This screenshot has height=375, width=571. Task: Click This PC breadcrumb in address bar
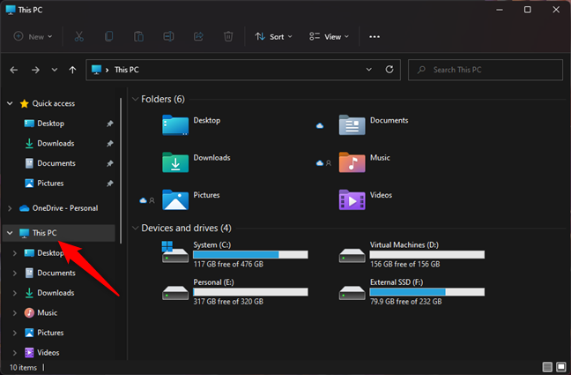[126, 70]
